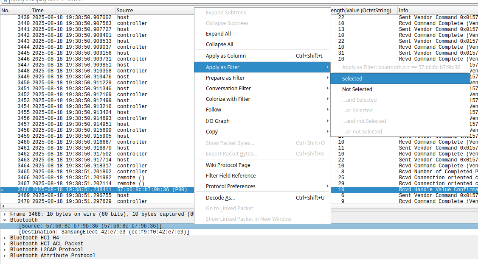This screenshot has height=264, width=478.
Task: Open Prepare as Filter submenu
Action: (225, 78)
